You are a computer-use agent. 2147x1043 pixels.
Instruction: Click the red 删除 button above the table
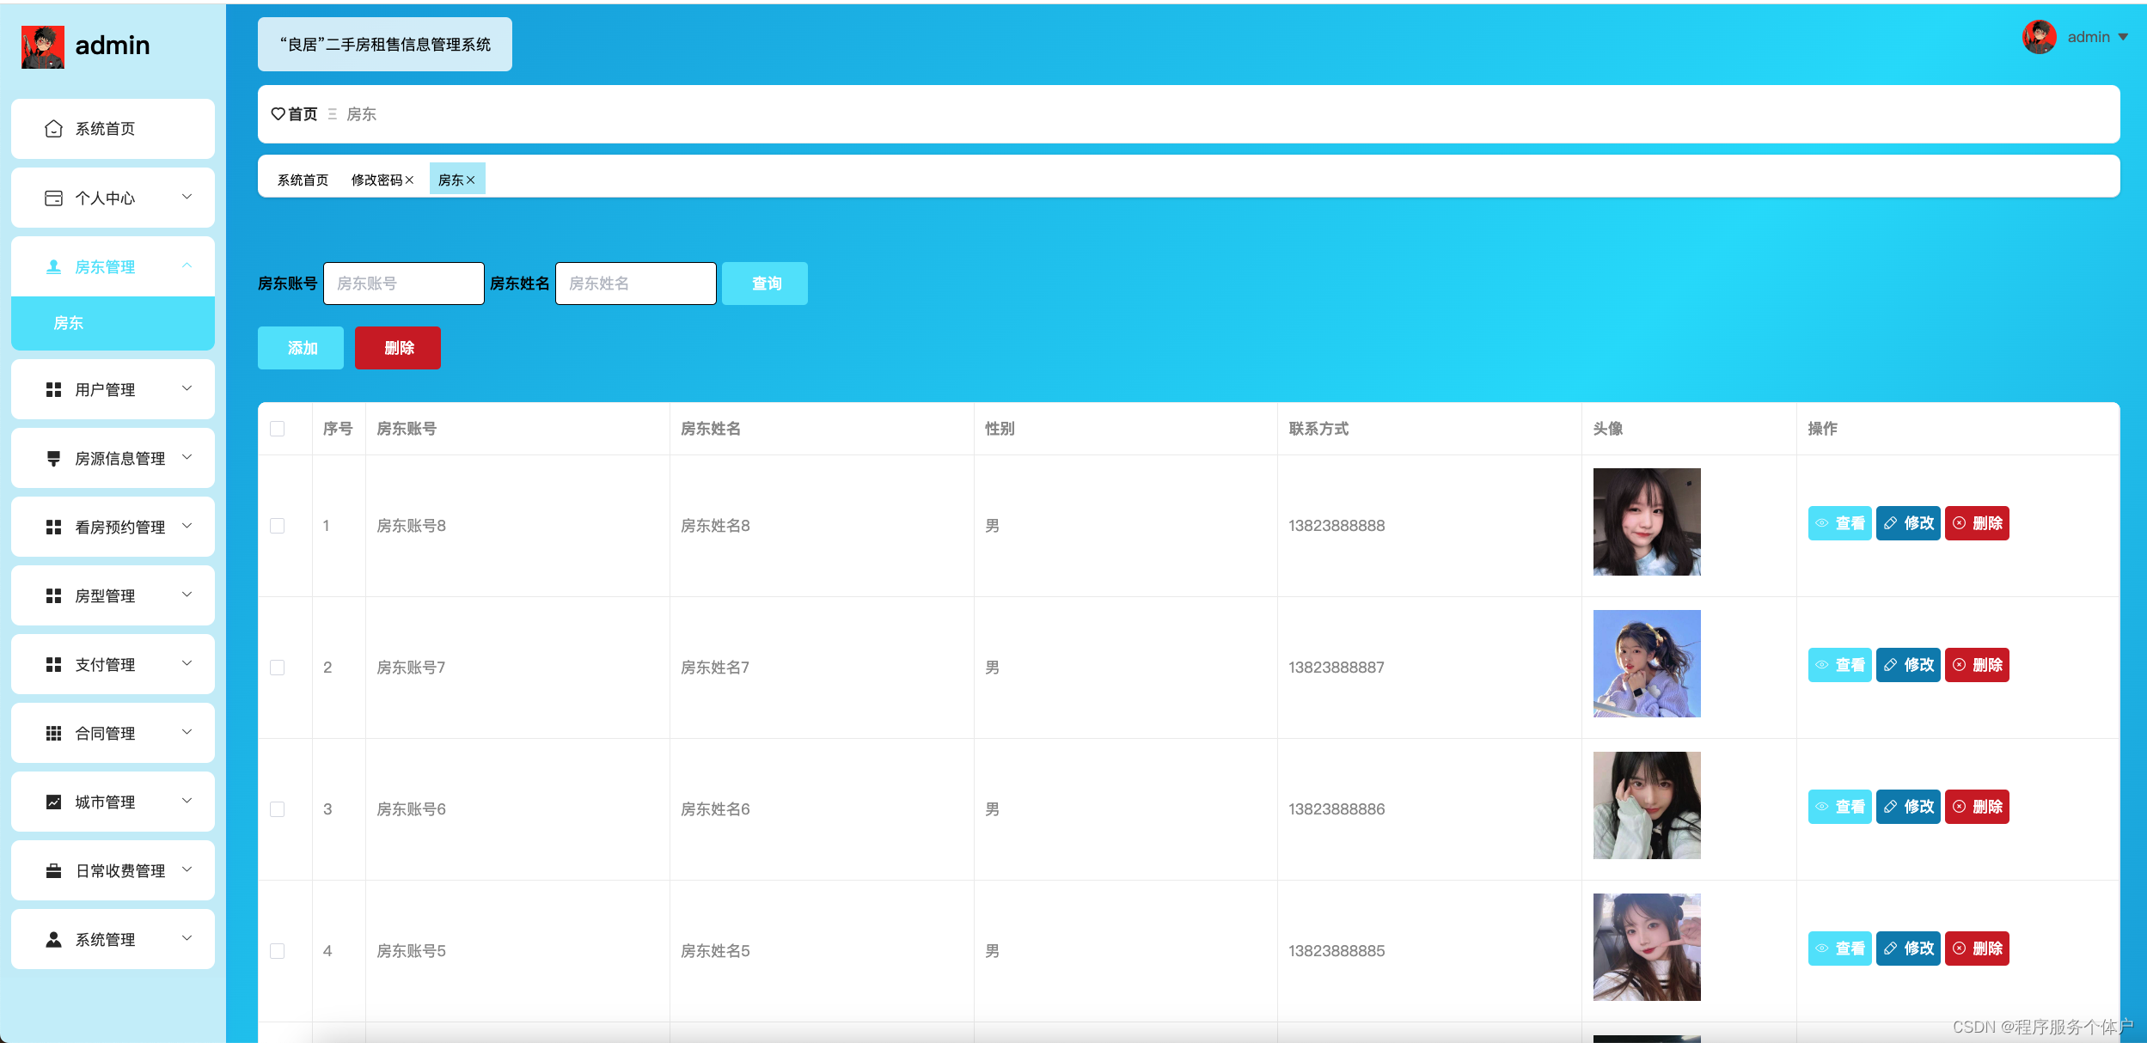click(398, 348)
